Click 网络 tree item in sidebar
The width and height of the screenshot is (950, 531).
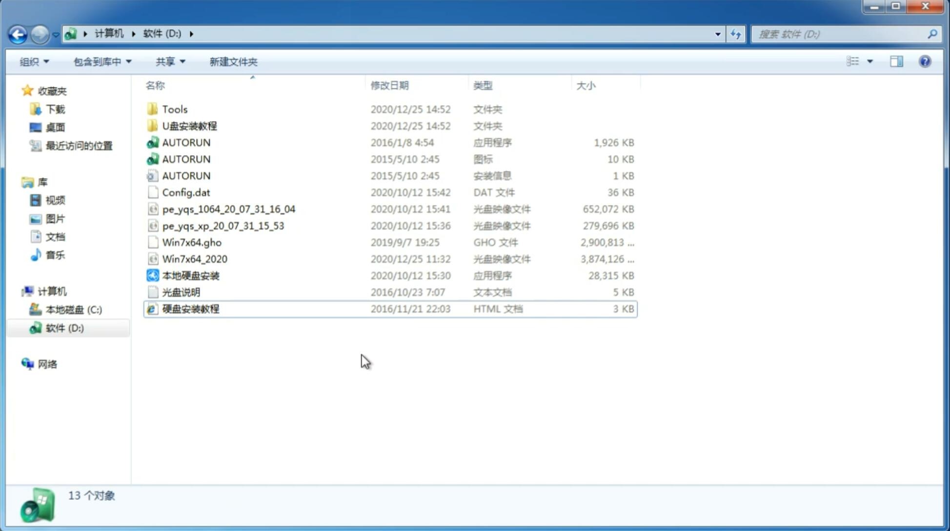47,364
